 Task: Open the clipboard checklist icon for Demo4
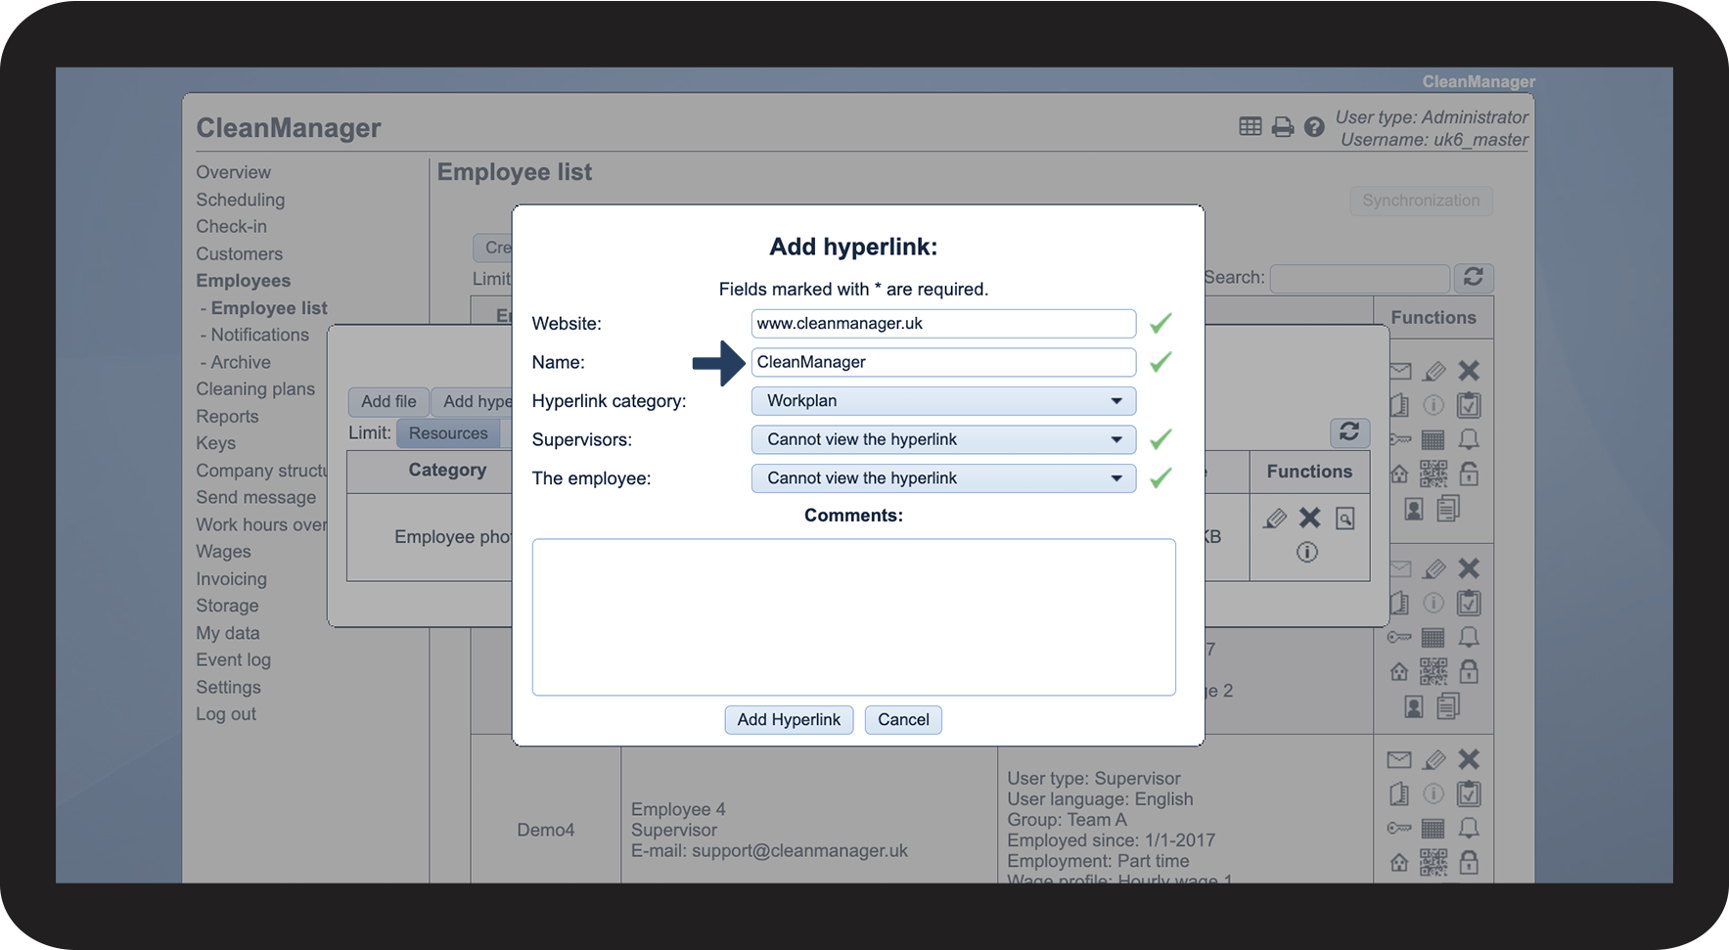1469,793
